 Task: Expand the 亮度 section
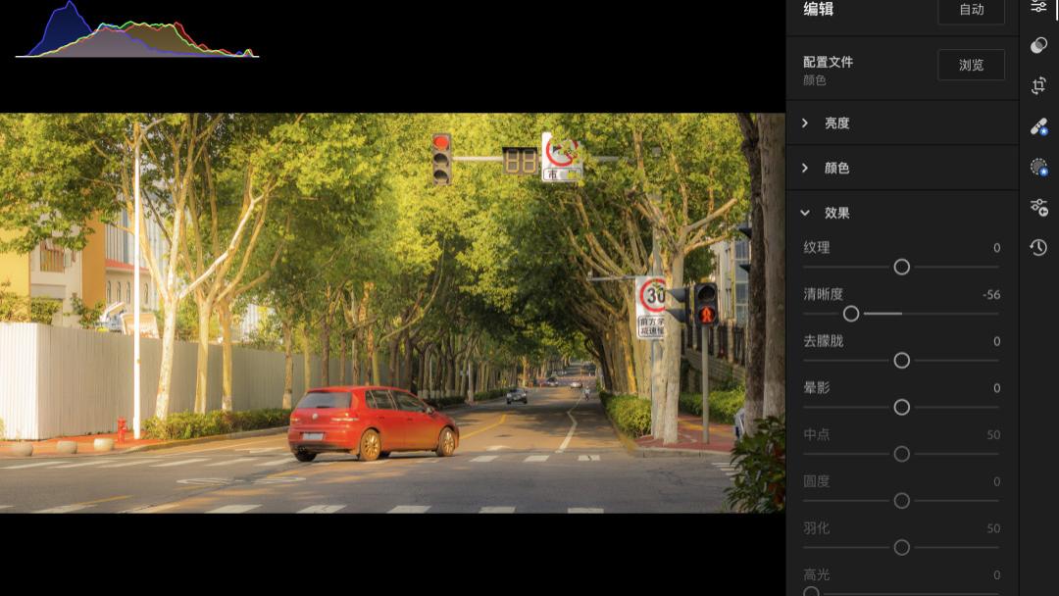click(902, 123)
